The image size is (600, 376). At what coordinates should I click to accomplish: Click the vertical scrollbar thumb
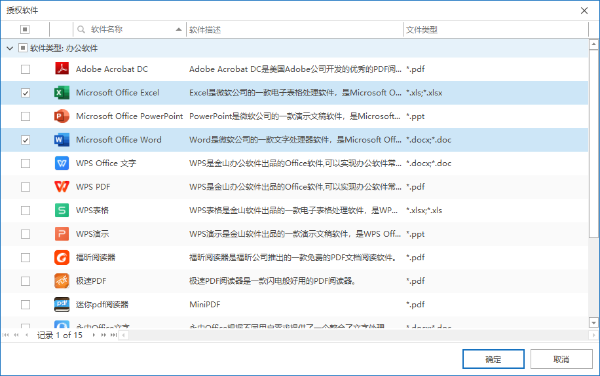pos(593,144)
